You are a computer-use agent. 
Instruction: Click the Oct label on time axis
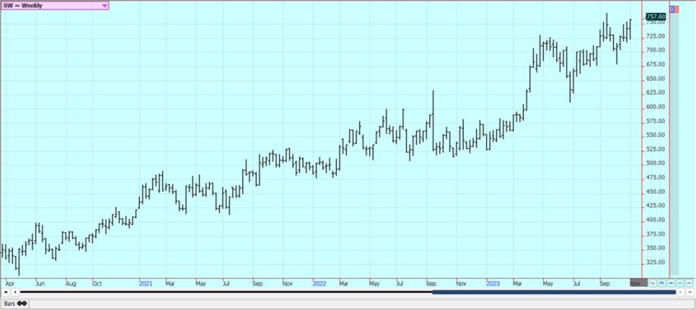tap(97, 283)
